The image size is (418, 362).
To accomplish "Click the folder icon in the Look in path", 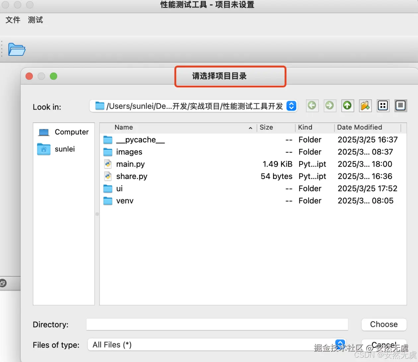I will pyautogui.click(x=100, y=106).
